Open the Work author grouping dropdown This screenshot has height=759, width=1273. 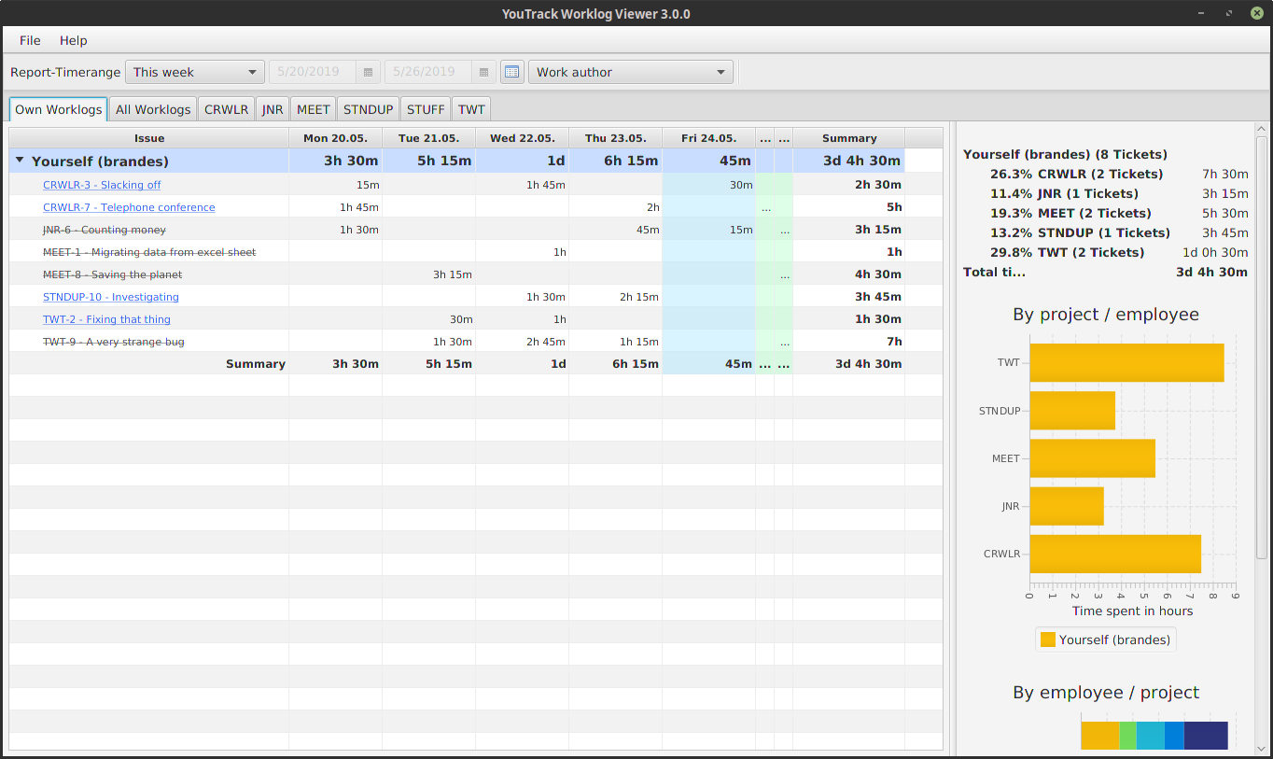631,72
